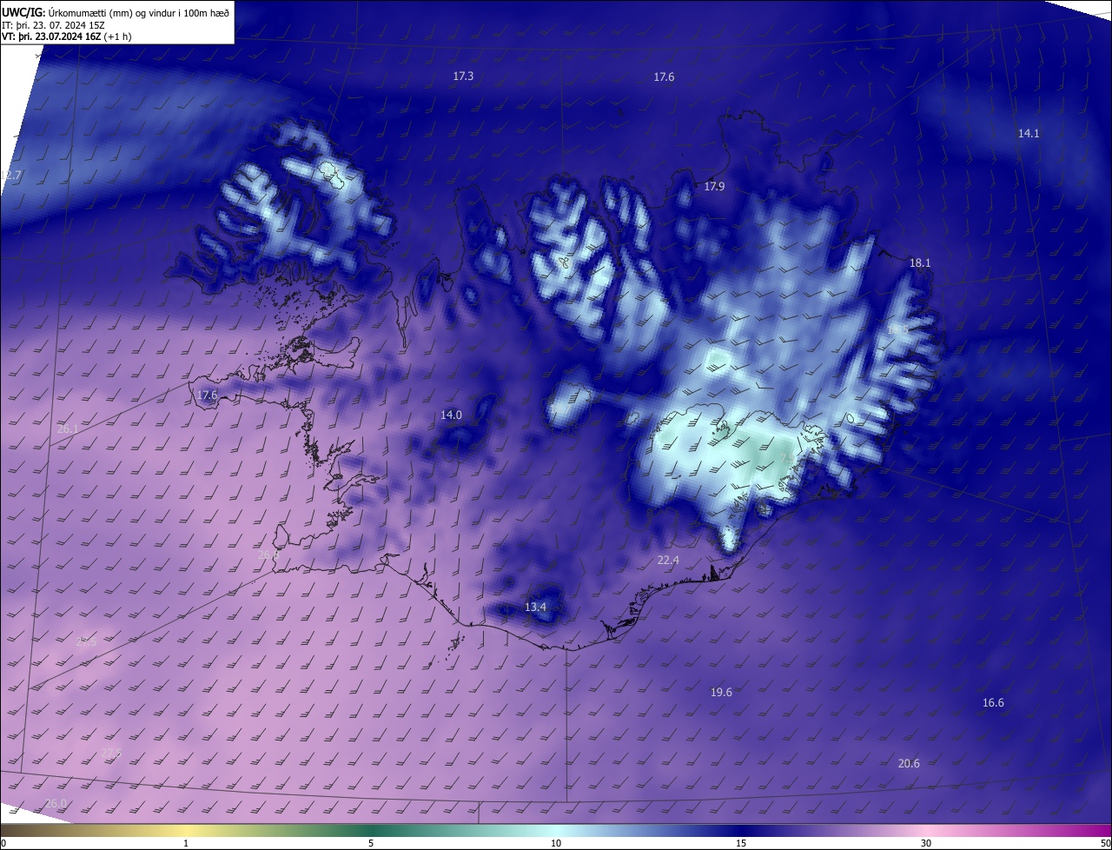Click the 13.4 value label

pos(535,607)
